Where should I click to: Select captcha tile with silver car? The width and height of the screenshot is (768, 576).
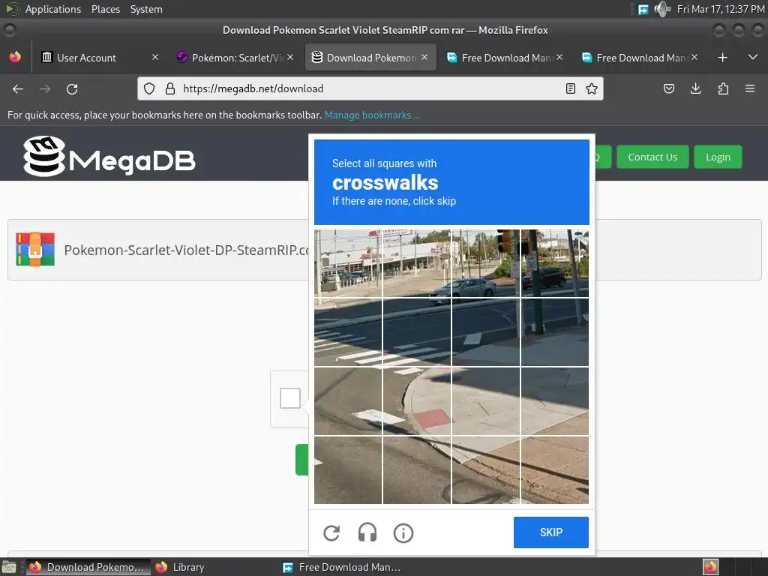[x=485, y=263]
